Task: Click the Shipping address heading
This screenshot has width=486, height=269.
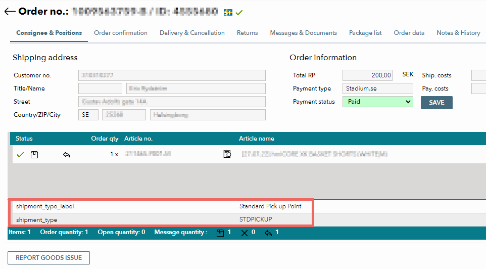Action: tap(45, 58)
